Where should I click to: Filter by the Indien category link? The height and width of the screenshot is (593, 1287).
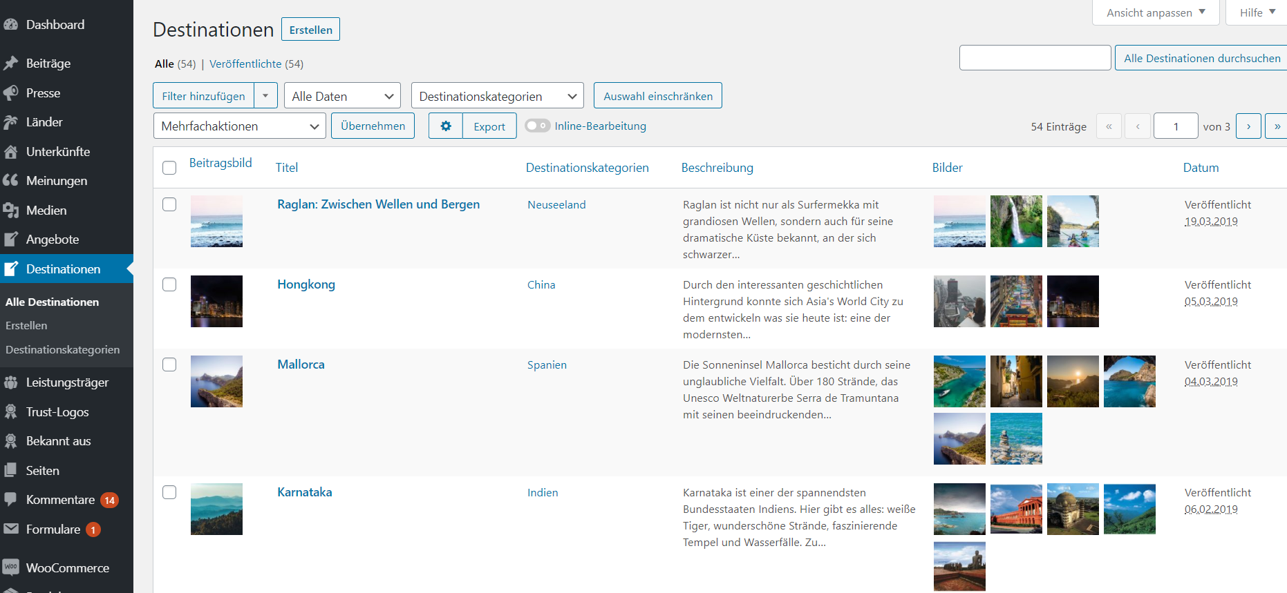pyautogui.click(x=543, y=493)
